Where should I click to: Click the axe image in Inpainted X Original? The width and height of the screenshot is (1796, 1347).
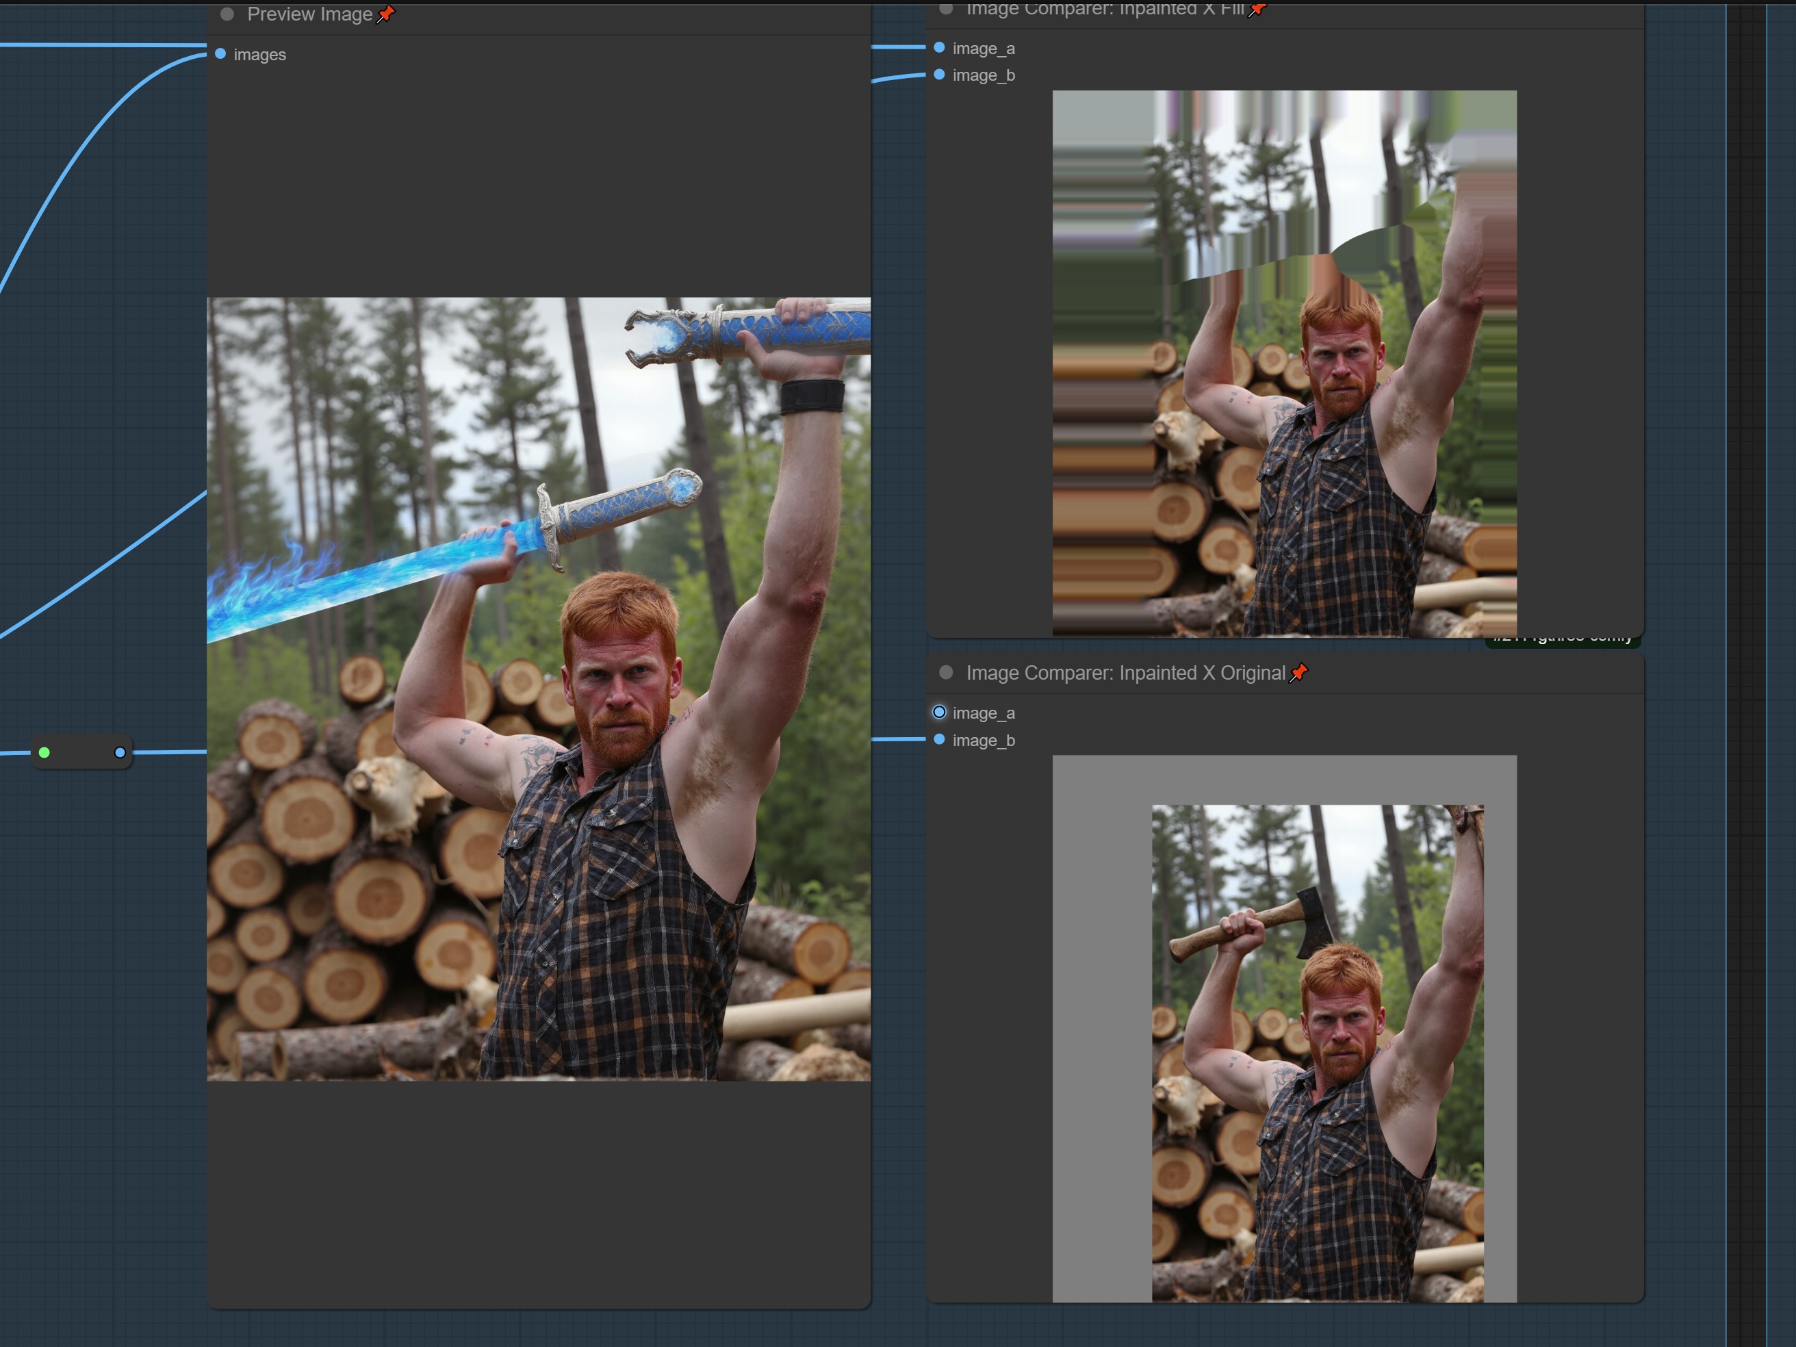pos(1317,1052)
